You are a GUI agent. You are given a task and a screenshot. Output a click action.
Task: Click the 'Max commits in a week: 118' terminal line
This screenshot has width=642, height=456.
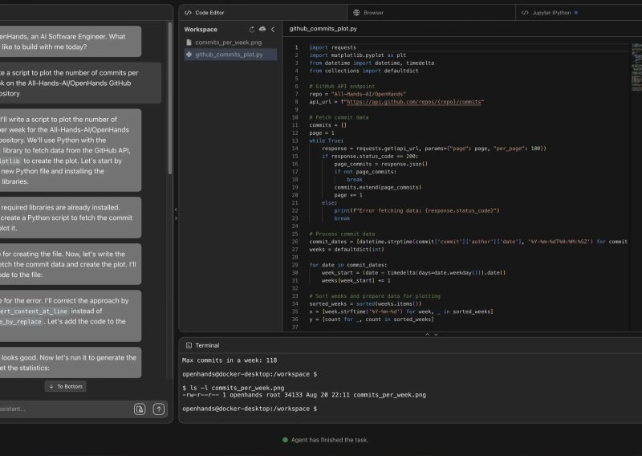pos(230,360)
